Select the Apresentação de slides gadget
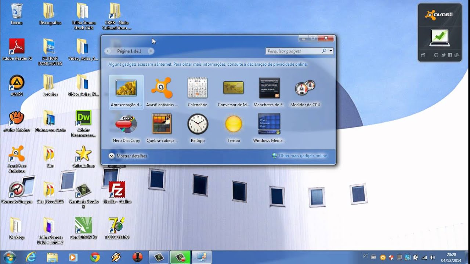470x264 pixels. coord(126,92)
